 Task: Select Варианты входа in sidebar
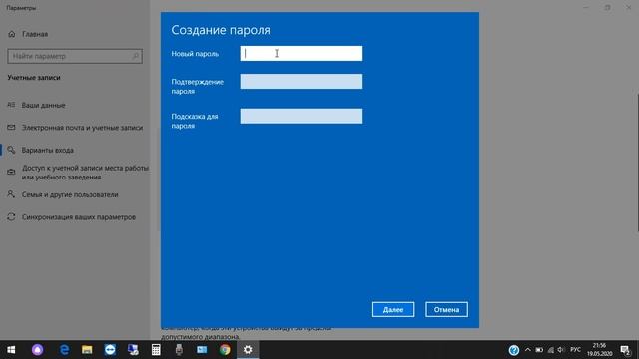click(x=48, y=150)
